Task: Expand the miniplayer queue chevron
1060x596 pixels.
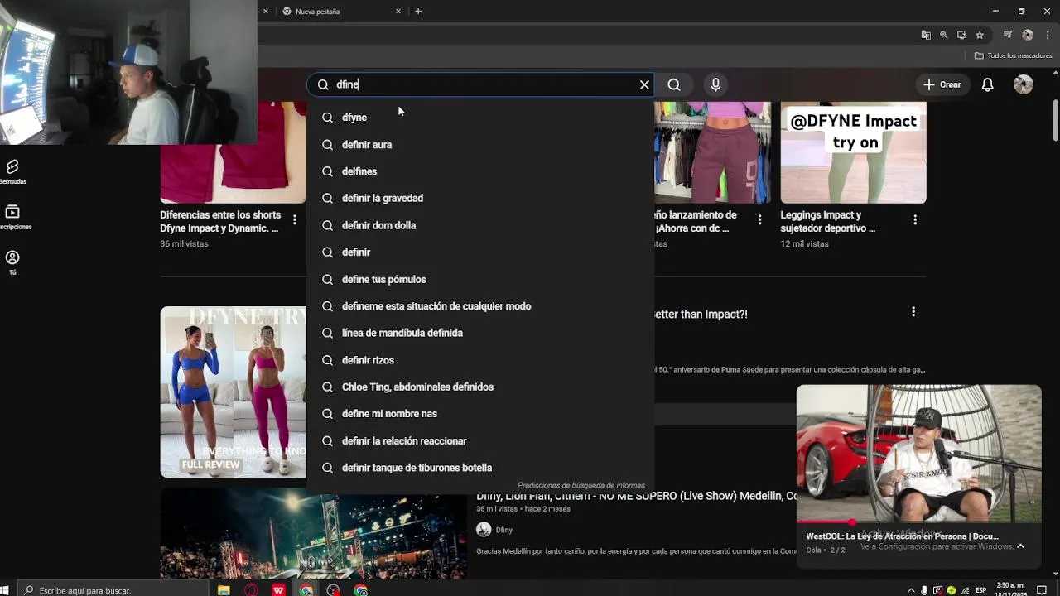Action: pyautogui.click(x=1020, y=546)
